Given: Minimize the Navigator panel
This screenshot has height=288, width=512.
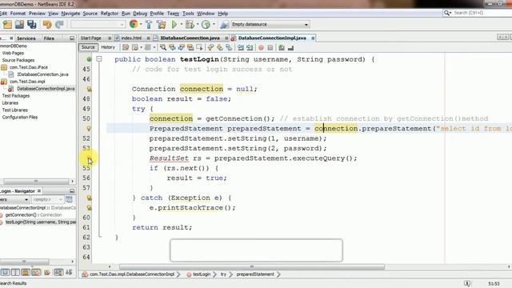Looking at the screenshot, I should [x=72, y=191].
